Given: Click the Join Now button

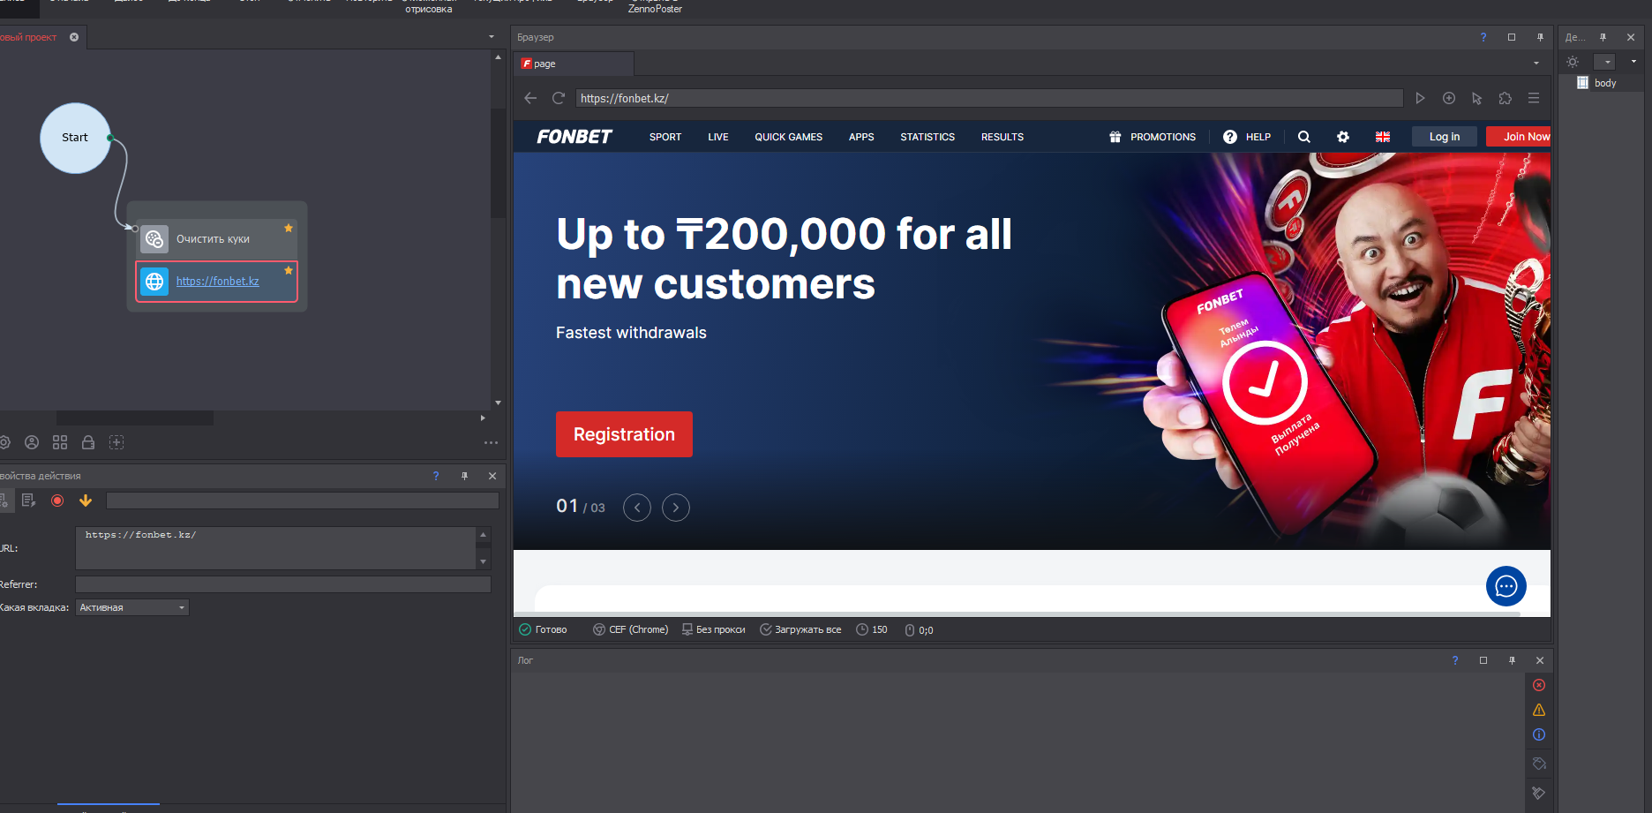Looking at the screenshot, I should coord(1520,137).
